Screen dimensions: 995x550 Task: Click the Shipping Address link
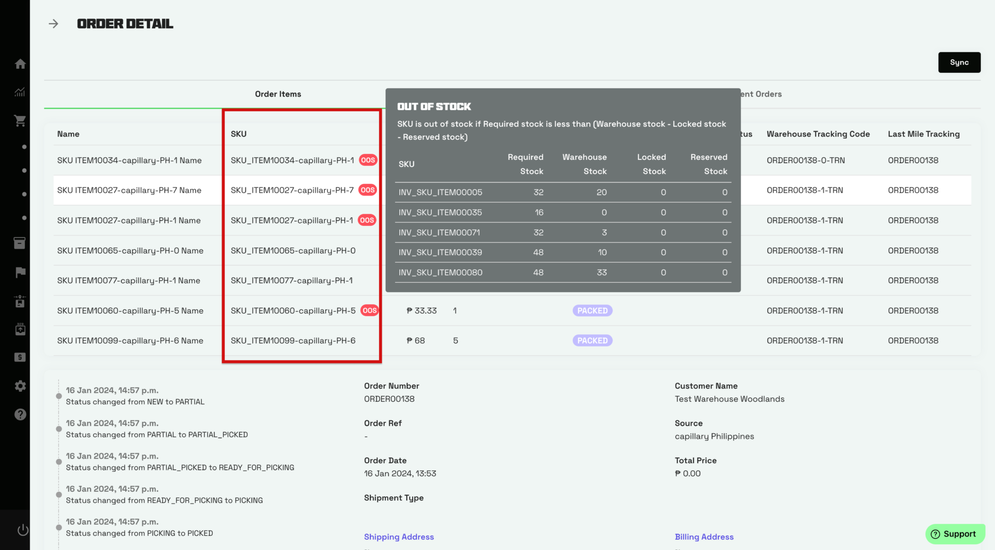coord(399,537)
